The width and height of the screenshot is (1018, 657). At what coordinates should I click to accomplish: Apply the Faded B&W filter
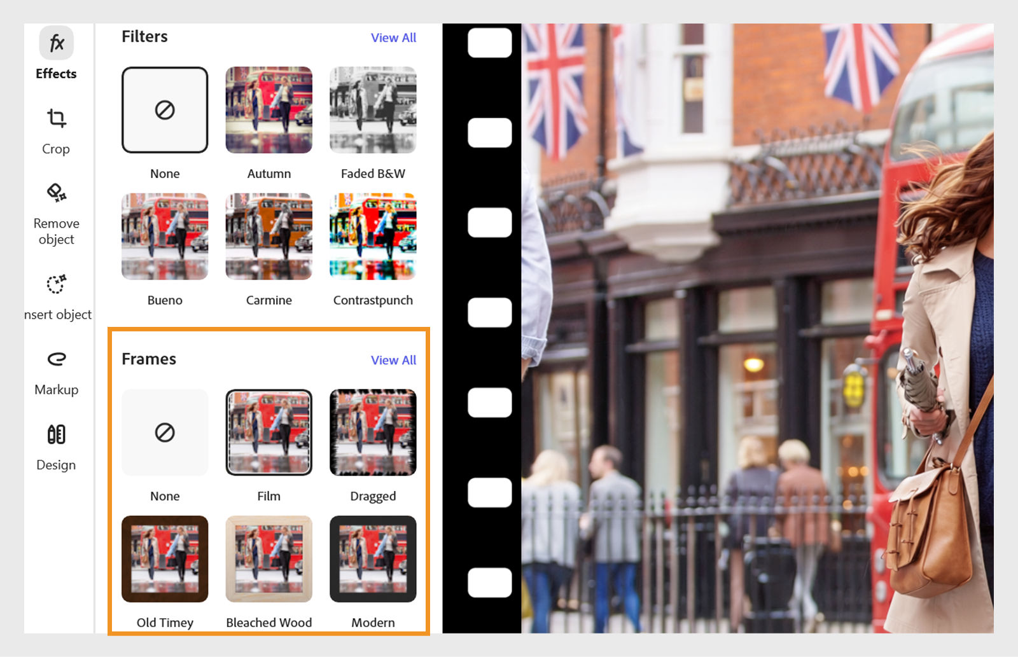click(x=373, y=109)
